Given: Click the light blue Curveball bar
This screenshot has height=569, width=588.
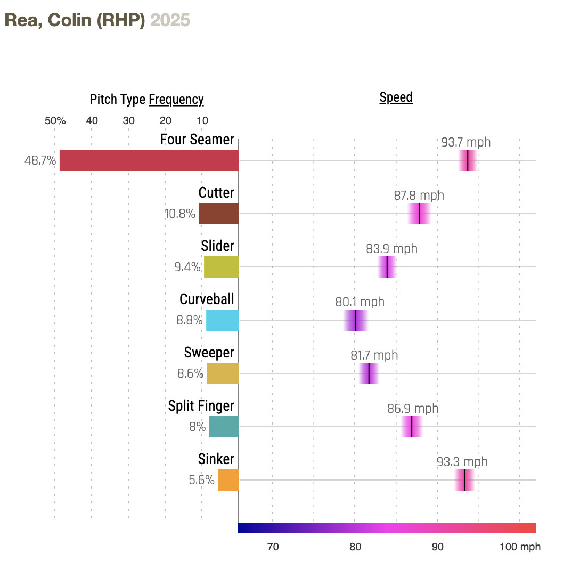Looking at the screenshot, I should pos(222,320).
